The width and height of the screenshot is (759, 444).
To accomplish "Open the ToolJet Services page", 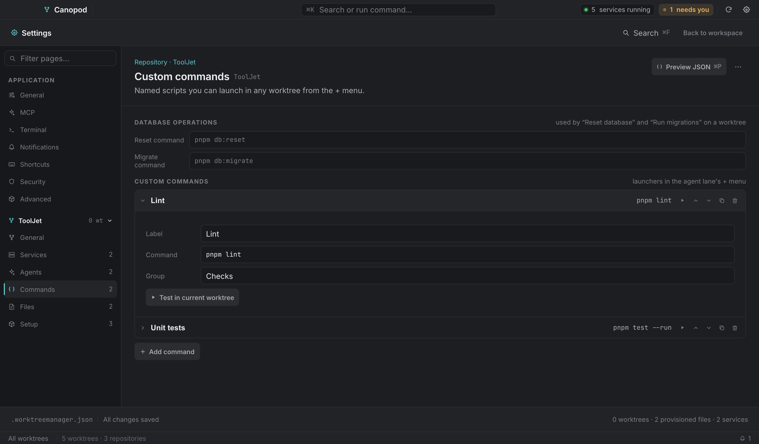I will (60, 255).
